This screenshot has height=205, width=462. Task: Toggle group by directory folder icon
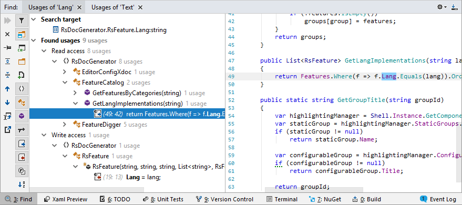click(22, 61)
